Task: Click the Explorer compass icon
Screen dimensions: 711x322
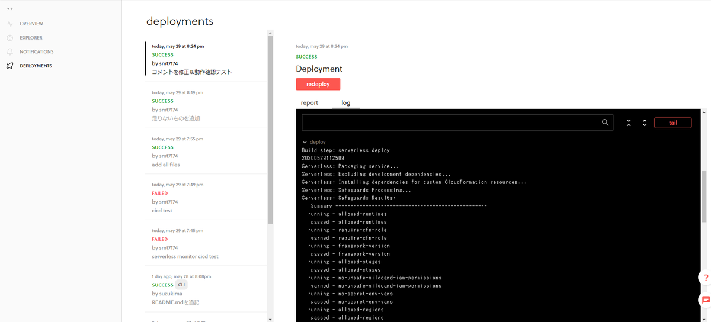Action: click(10, 38)
